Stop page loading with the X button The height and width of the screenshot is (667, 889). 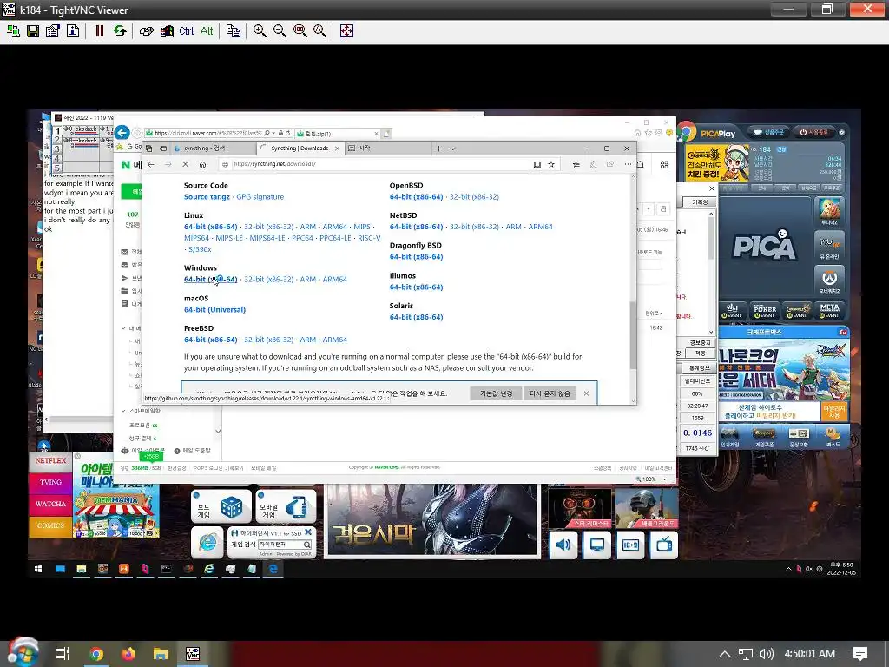coord(186,164)
